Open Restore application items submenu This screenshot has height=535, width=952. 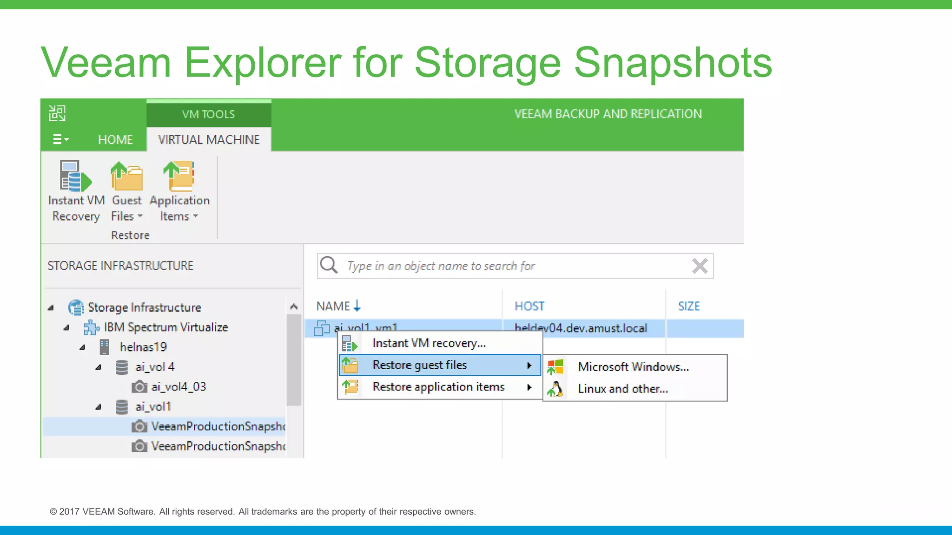[x=440, y=387]
